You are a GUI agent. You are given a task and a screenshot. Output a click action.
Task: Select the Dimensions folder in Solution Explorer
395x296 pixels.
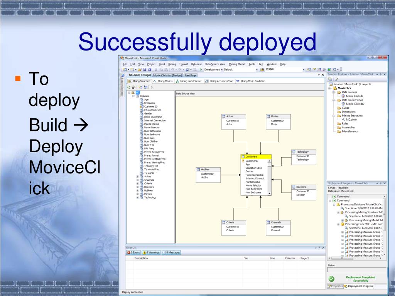coord(348,112)
